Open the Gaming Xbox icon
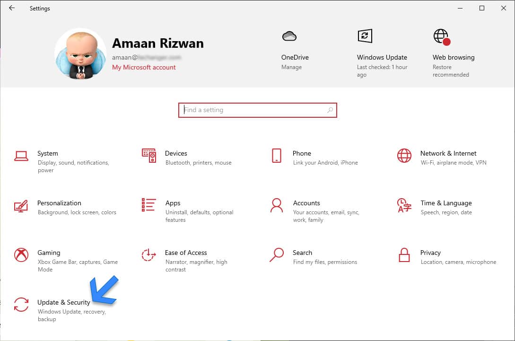The width and height of the screenshot is (515, 341). pos(21,255)
